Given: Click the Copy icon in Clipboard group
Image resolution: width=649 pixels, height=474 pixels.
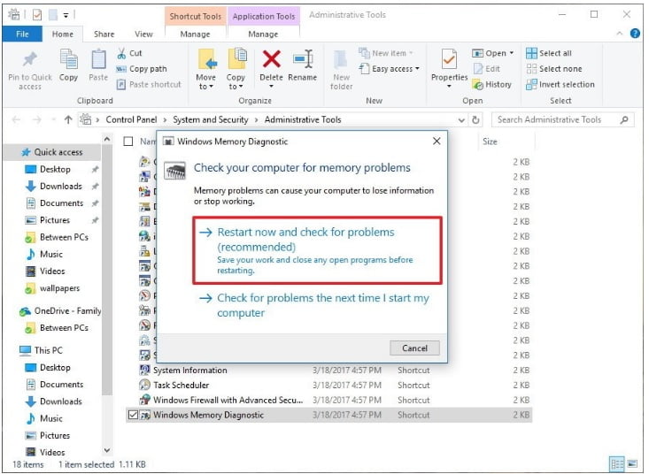Looking at the screenshot, I should (68, 59).
